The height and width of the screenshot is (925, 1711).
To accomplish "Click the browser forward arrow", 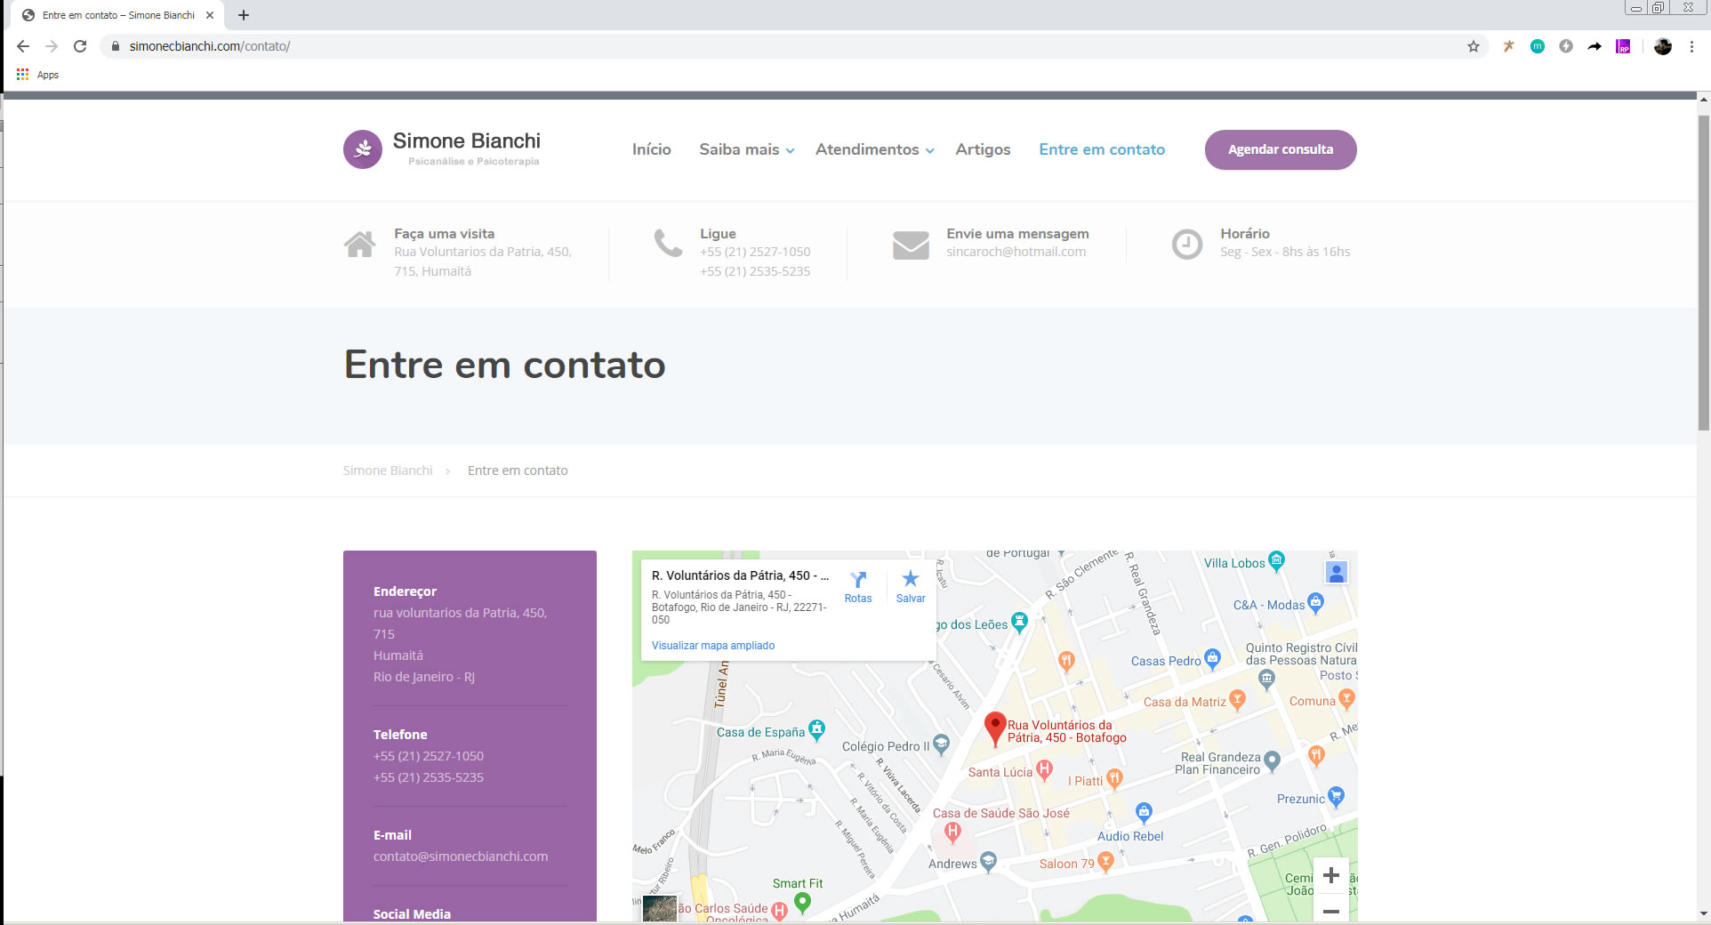I will click(x=52, y=46).
